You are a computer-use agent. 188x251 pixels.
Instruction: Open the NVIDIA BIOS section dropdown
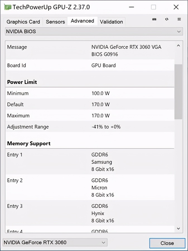tap(94, 32)
